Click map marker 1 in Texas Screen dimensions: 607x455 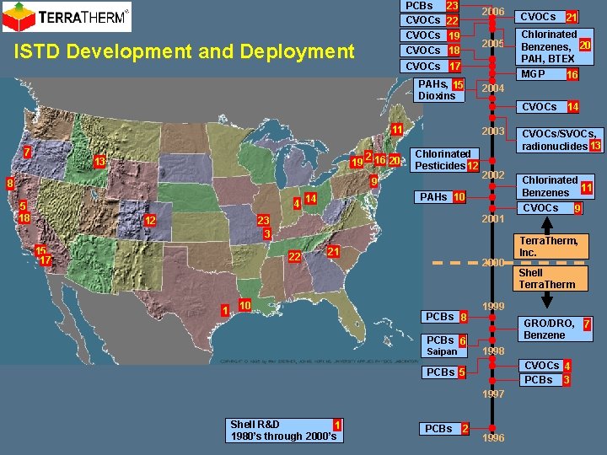pos(224,310)
